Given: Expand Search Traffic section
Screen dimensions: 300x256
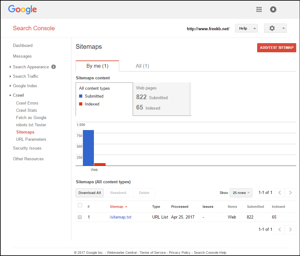Looking at the screenshot, I should [x=10, y=76].
